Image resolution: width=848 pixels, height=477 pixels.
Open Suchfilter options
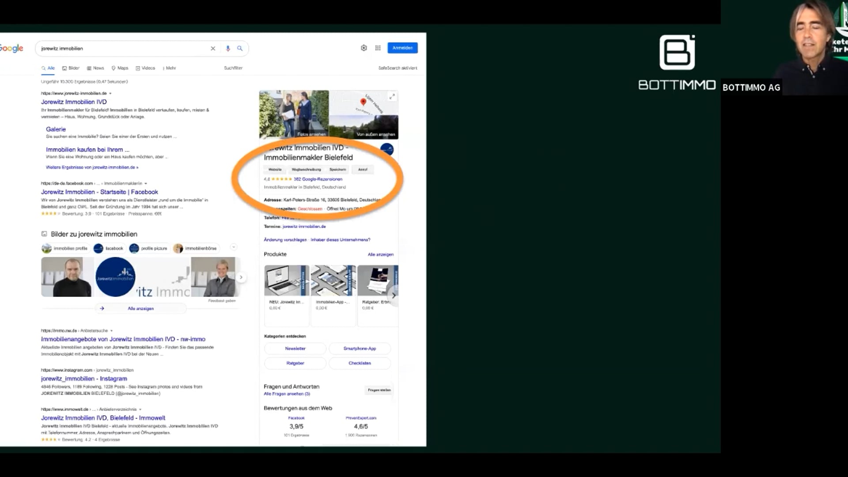coord(233,68)
